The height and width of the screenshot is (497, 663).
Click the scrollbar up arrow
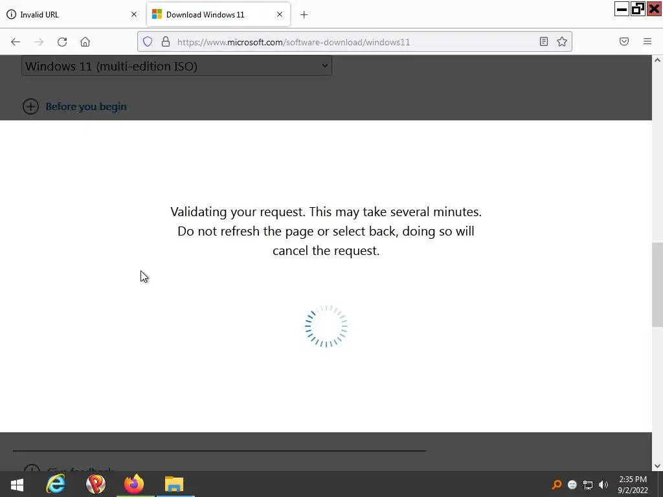(657, 60)
